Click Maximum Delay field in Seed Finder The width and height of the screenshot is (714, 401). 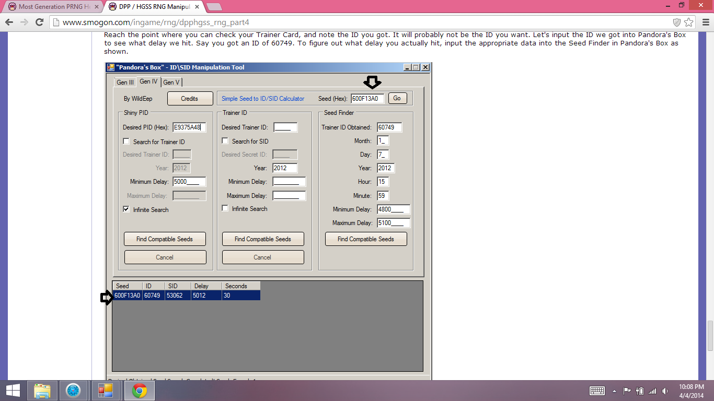394,223
